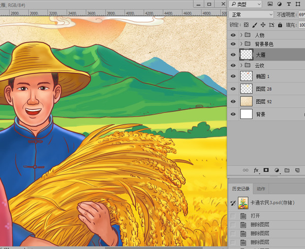Maximize the document window
Screen dimensions: 305x249
[x=209, y=4]
